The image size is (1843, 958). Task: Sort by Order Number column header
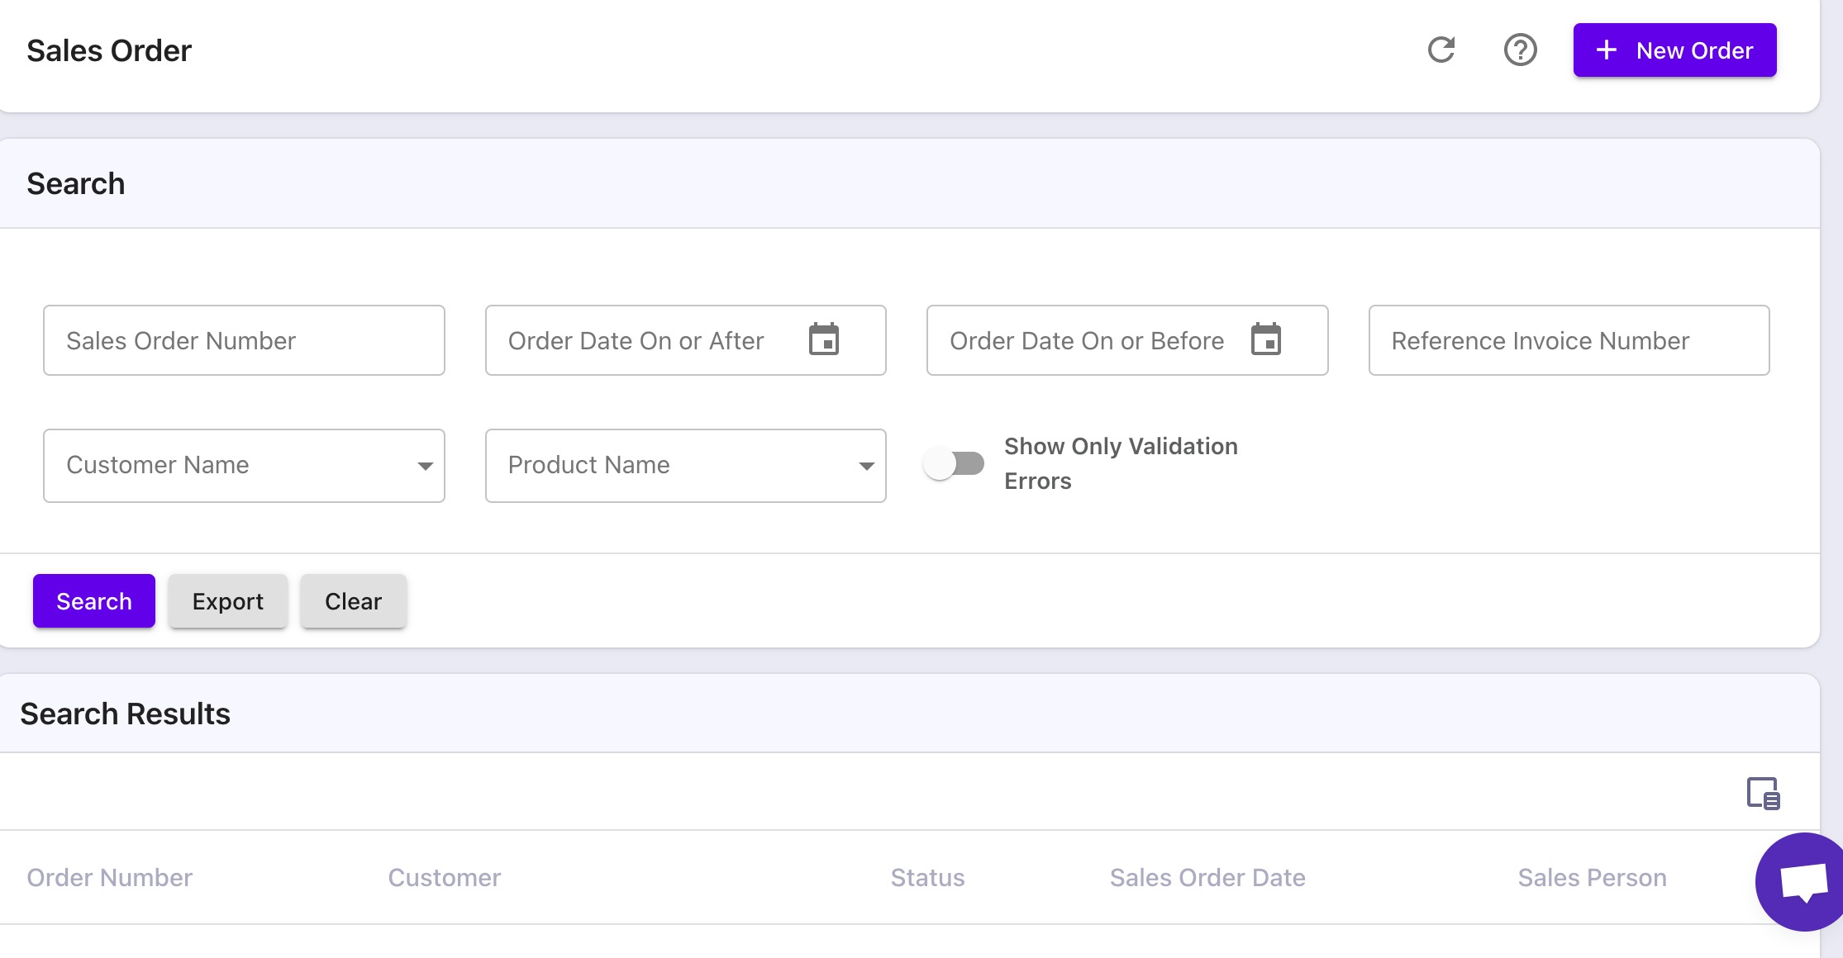pyautogui.click(x=109, y=877)
